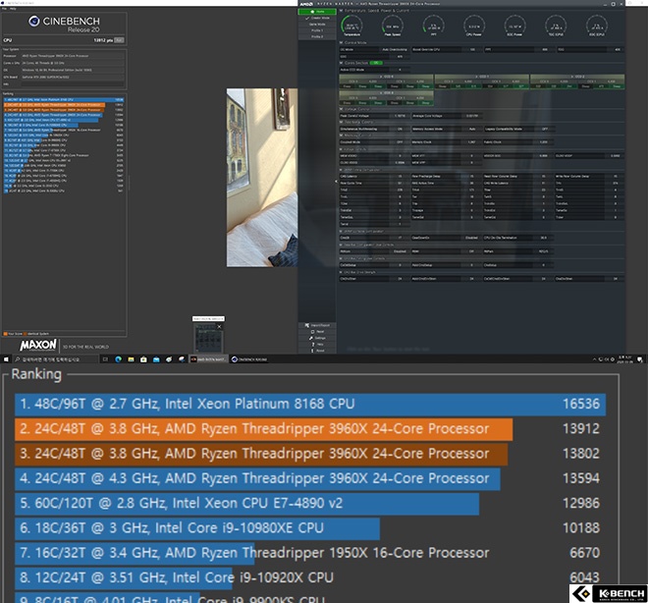Collapse the Memory Control section
The height and width of the screenshot is (603, 648).
click(342, 136)
